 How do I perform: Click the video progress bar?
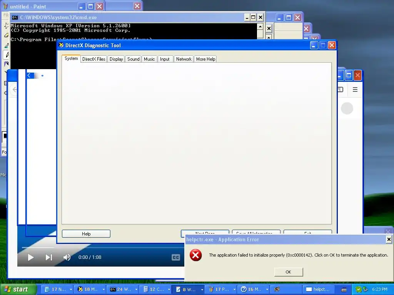102,248
